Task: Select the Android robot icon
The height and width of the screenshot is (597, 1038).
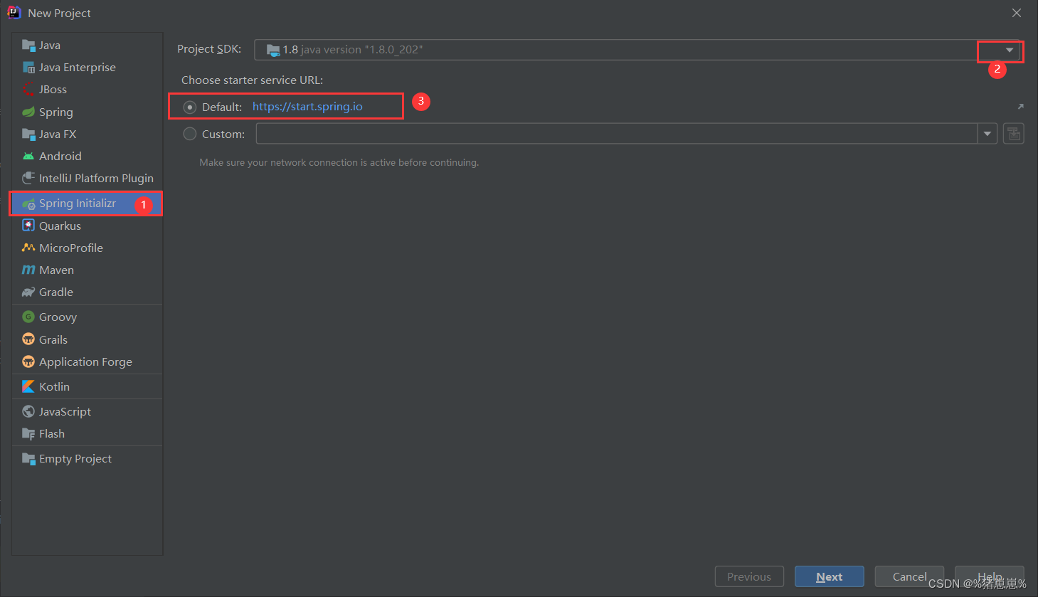Action: click(x=28, y=157)
